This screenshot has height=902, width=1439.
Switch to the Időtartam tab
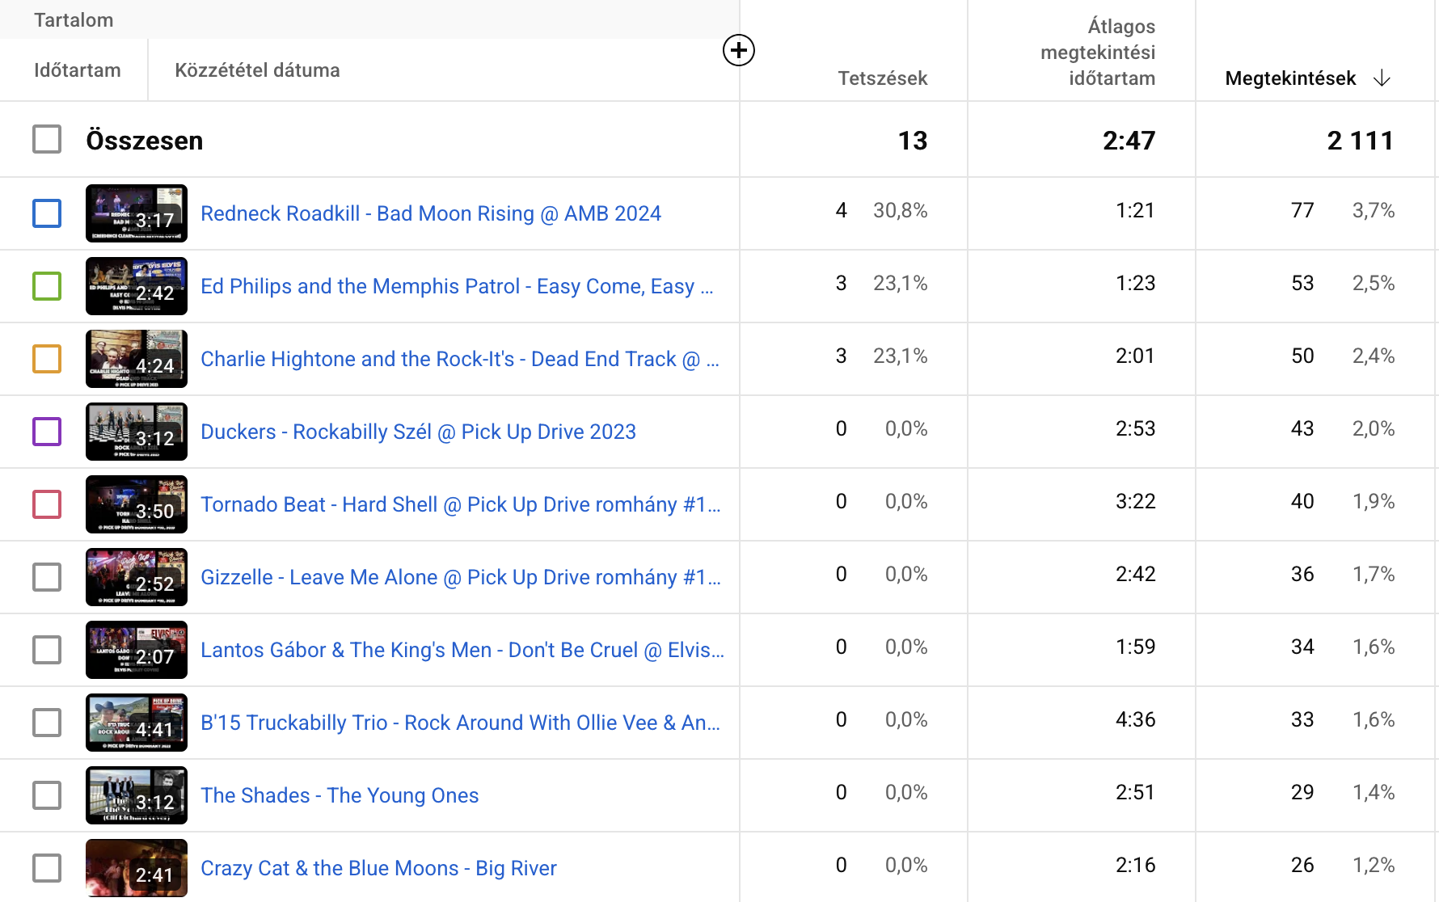point(78,70)
